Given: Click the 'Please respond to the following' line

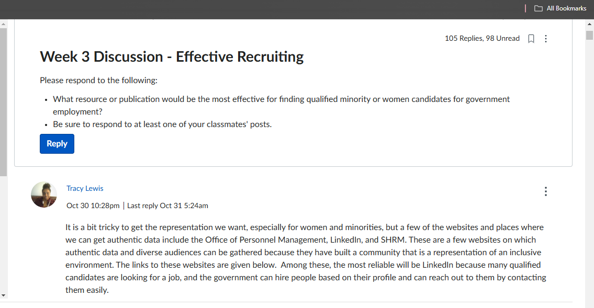Looking at the screenshot, I should point(98,80).
